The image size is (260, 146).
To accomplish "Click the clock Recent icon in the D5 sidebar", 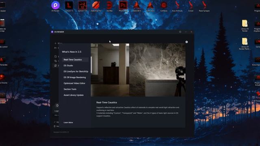I will [x=56, y=57].
